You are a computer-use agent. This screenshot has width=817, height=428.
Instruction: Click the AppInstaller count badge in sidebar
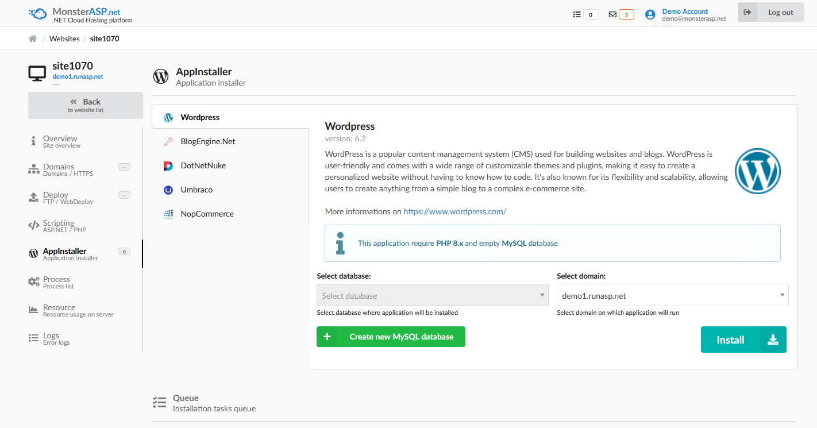click(124, 251)
